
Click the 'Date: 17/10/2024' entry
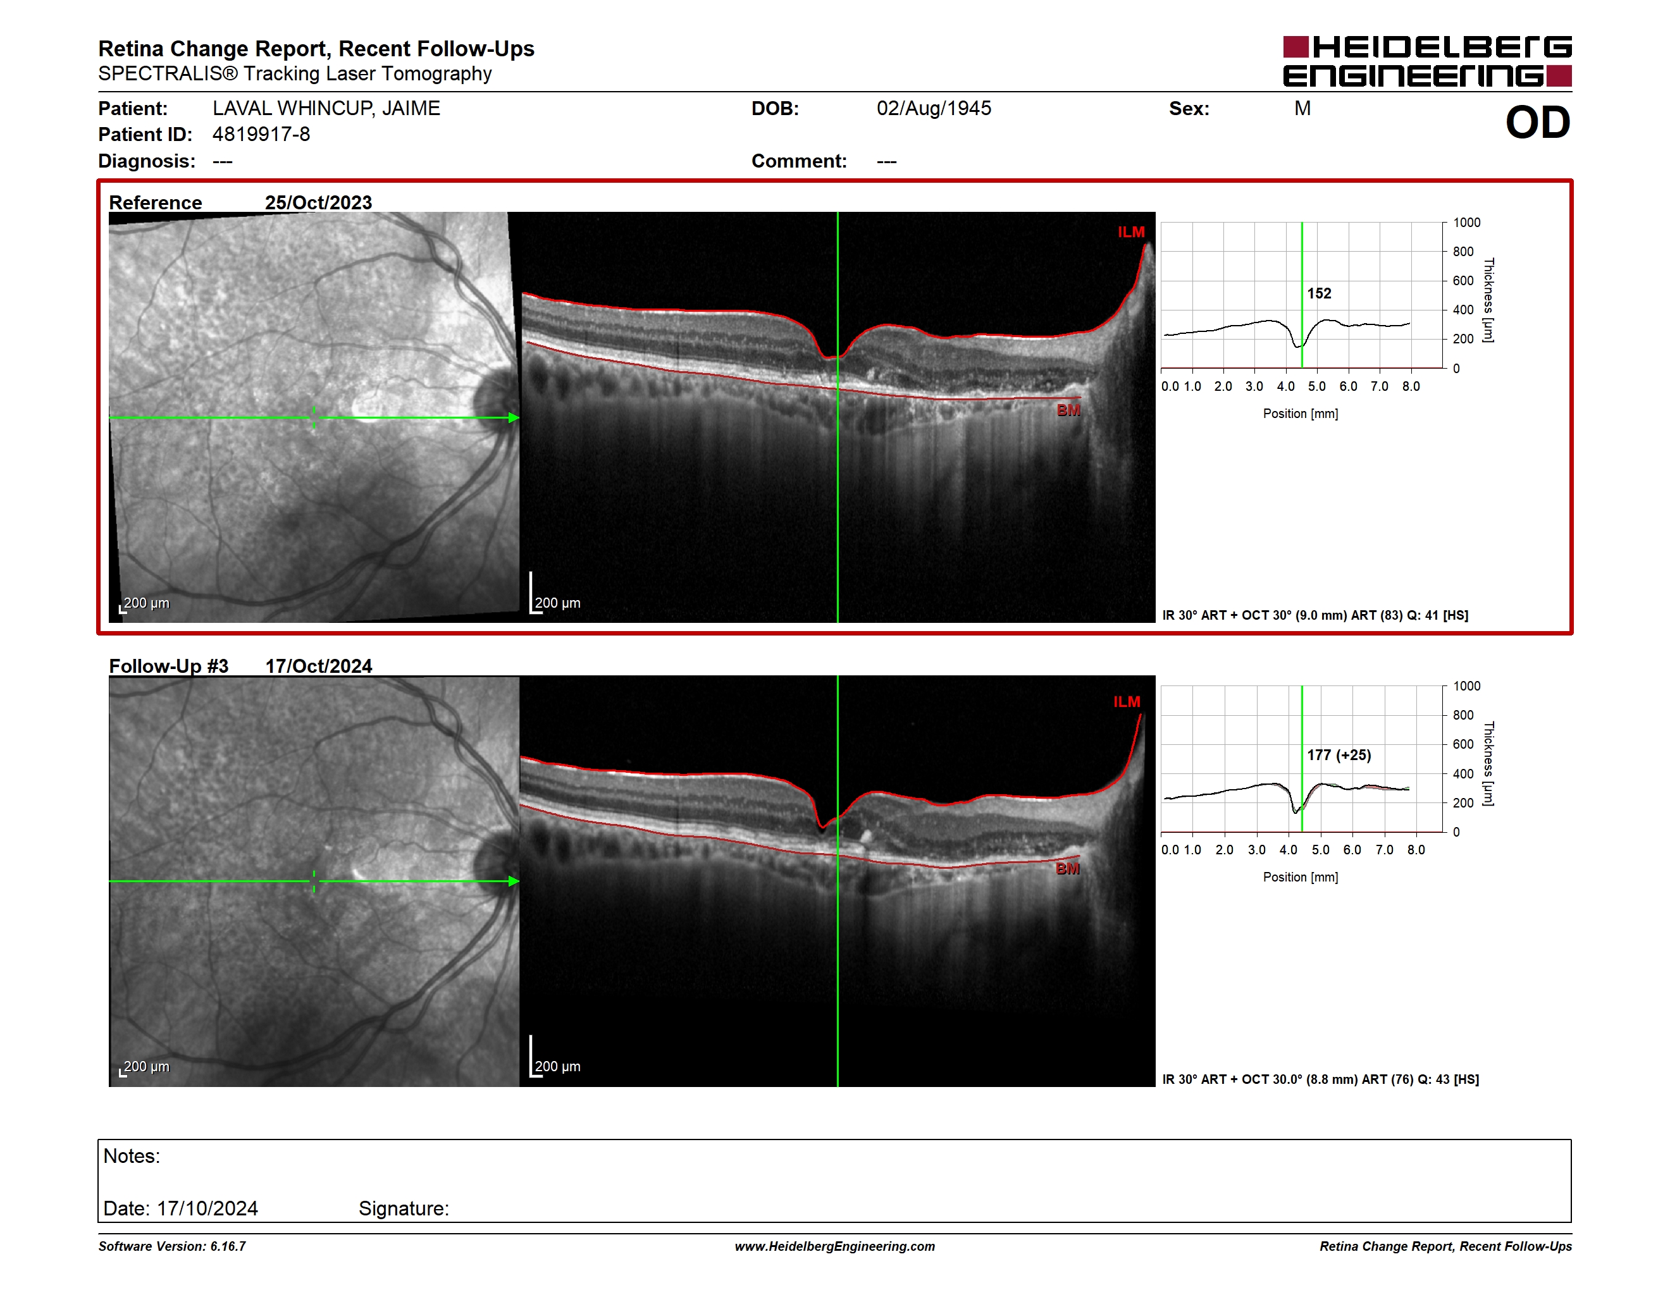click(180, 1208)
